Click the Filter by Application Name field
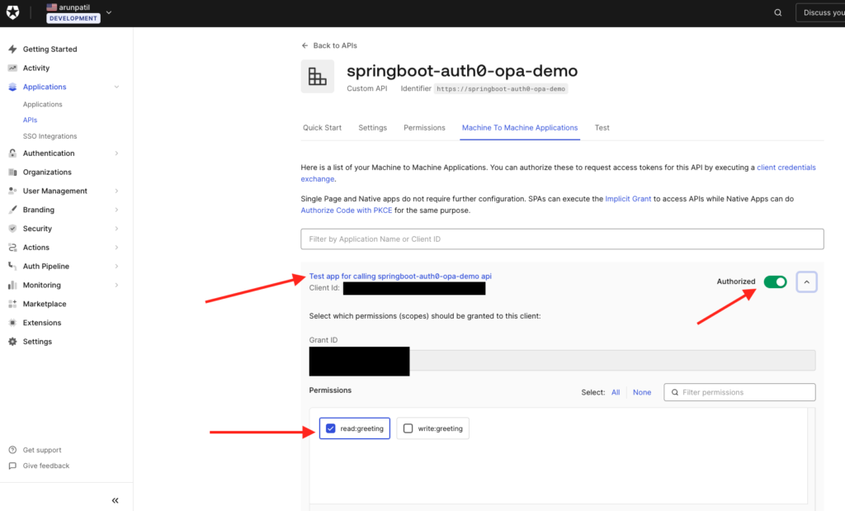 562,239
